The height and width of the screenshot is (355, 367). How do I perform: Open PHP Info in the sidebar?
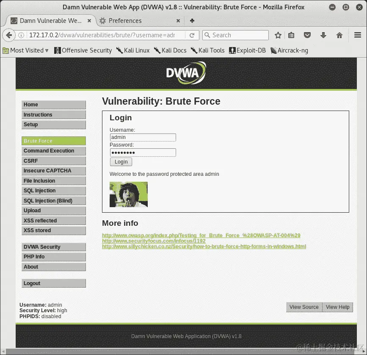[x=54, y=257]
